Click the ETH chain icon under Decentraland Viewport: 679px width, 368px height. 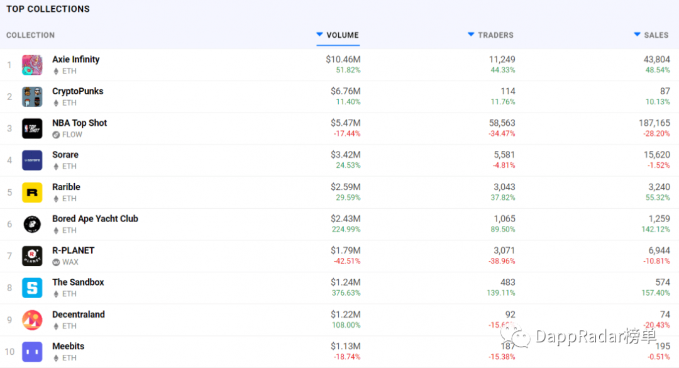pyautogui.click(x=56, y=326)
